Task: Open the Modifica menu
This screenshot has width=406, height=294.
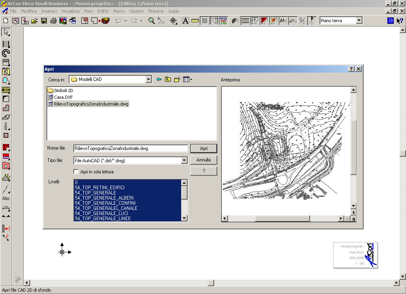Action: (29, 11)
